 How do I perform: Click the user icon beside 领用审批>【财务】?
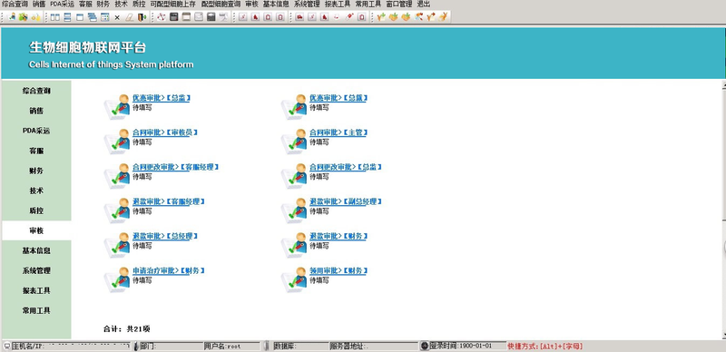tap(293, 279)
